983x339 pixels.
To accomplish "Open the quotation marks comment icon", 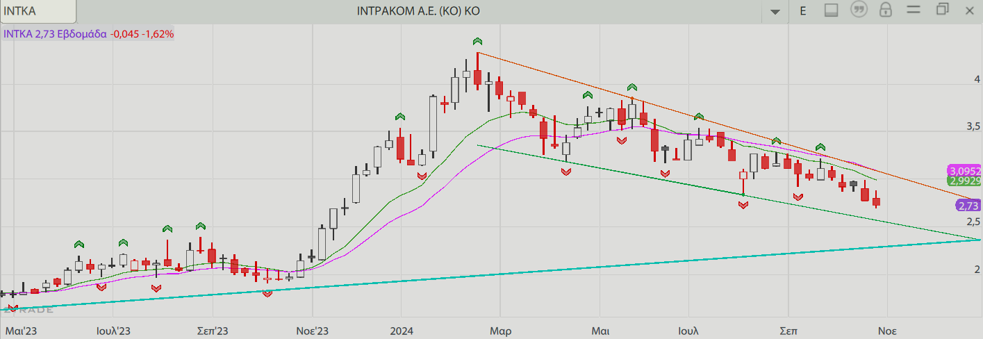I will (860, 10).
